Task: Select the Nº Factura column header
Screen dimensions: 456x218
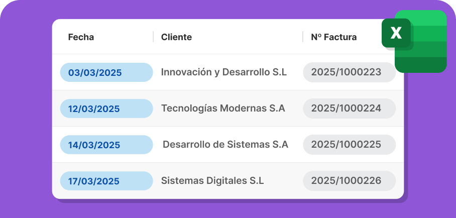Action: [334, 37]
